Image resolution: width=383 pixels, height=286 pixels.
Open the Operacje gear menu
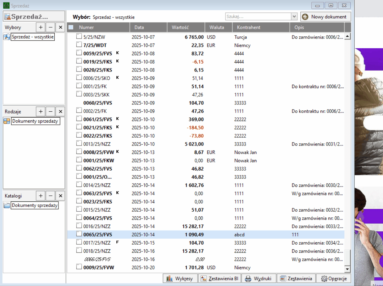334,278
